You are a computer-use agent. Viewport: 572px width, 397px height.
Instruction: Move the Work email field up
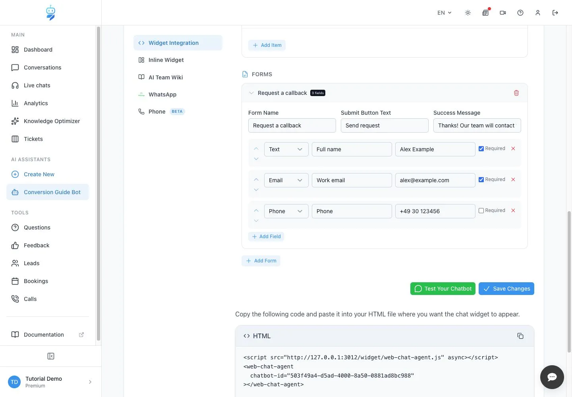coord(256,179)
